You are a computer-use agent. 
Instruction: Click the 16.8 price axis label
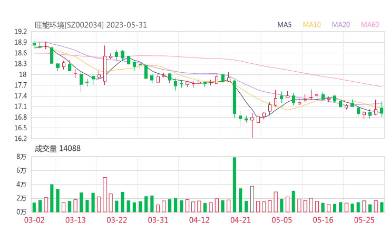(21, 117)
